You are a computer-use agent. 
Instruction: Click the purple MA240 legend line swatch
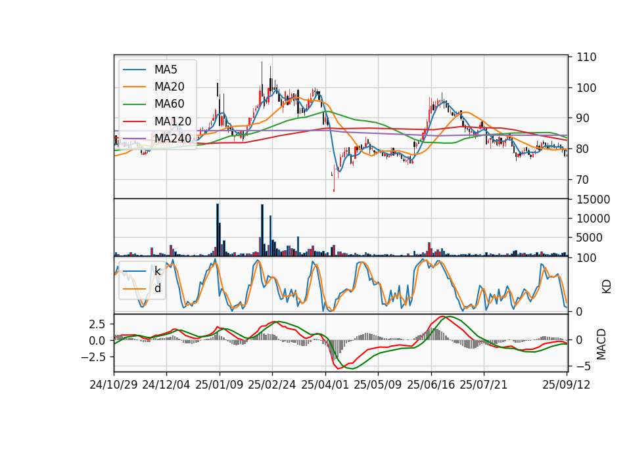pyautogui.click(x=134, y=139)
